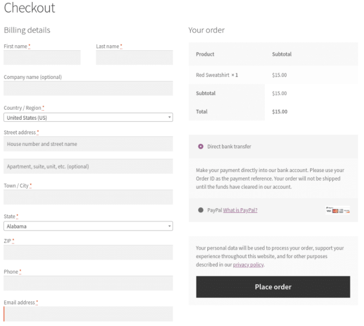The height and width of the screenshot is (326, 364).
Task: Open the privacy policy link
Action: [x=248, y=265]
